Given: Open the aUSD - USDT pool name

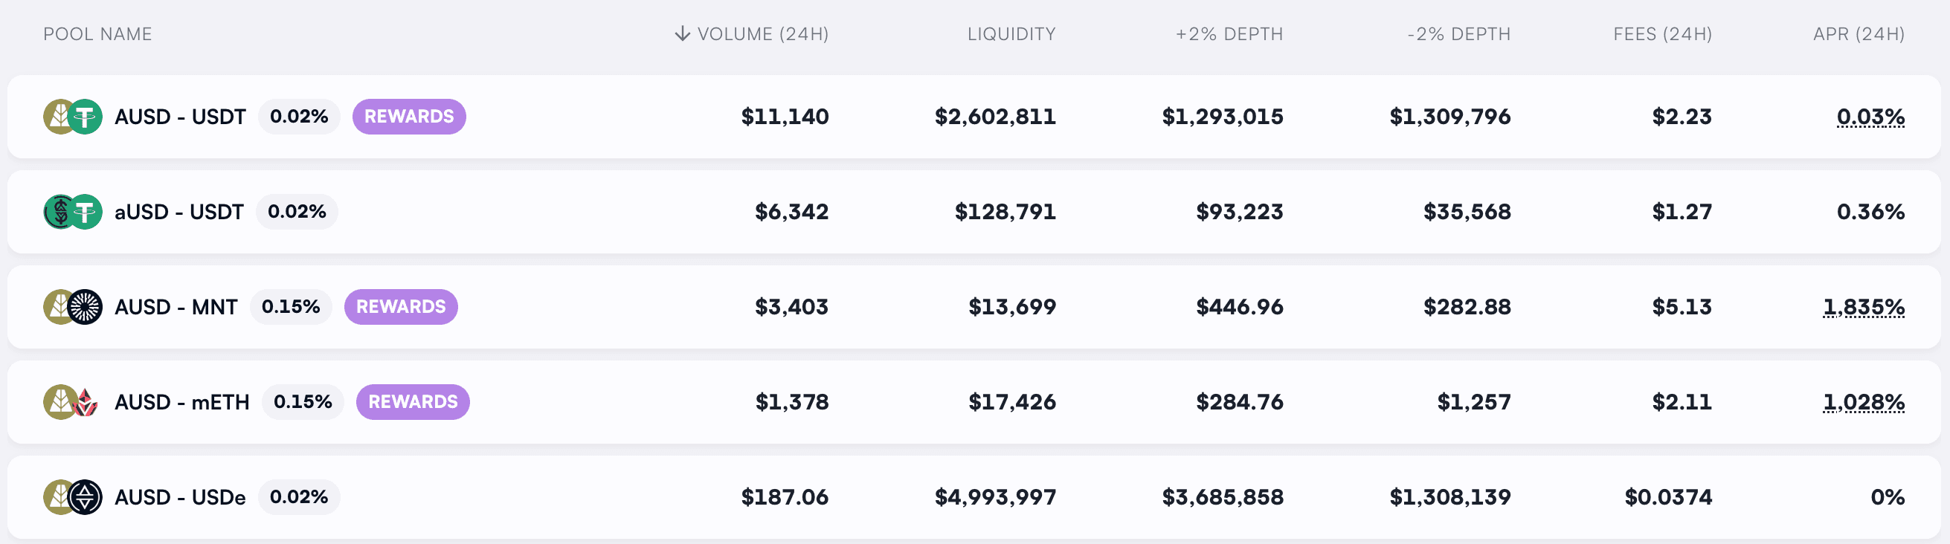Looking at the screenshot, I should tap(178, 212).
